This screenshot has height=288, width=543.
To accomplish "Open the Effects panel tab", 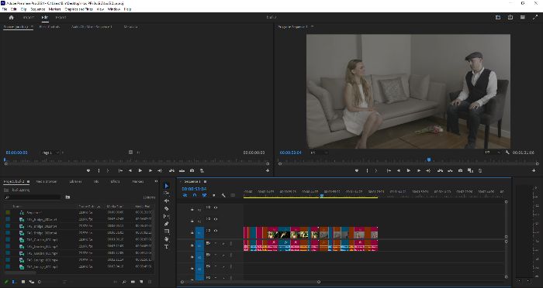I will click(115, 181).
